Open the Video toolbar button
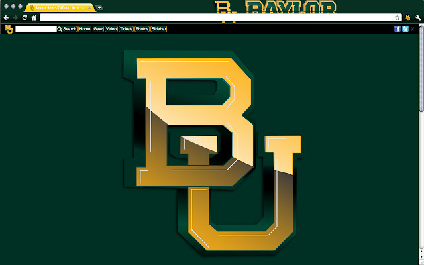 tap(111, 29)
